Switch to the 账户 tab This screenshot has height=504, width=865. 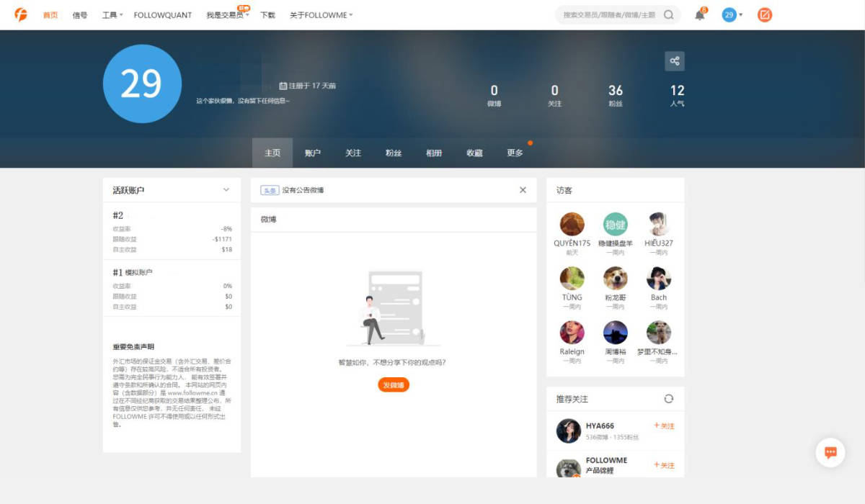pyautogui.click(x=312, y=153)
